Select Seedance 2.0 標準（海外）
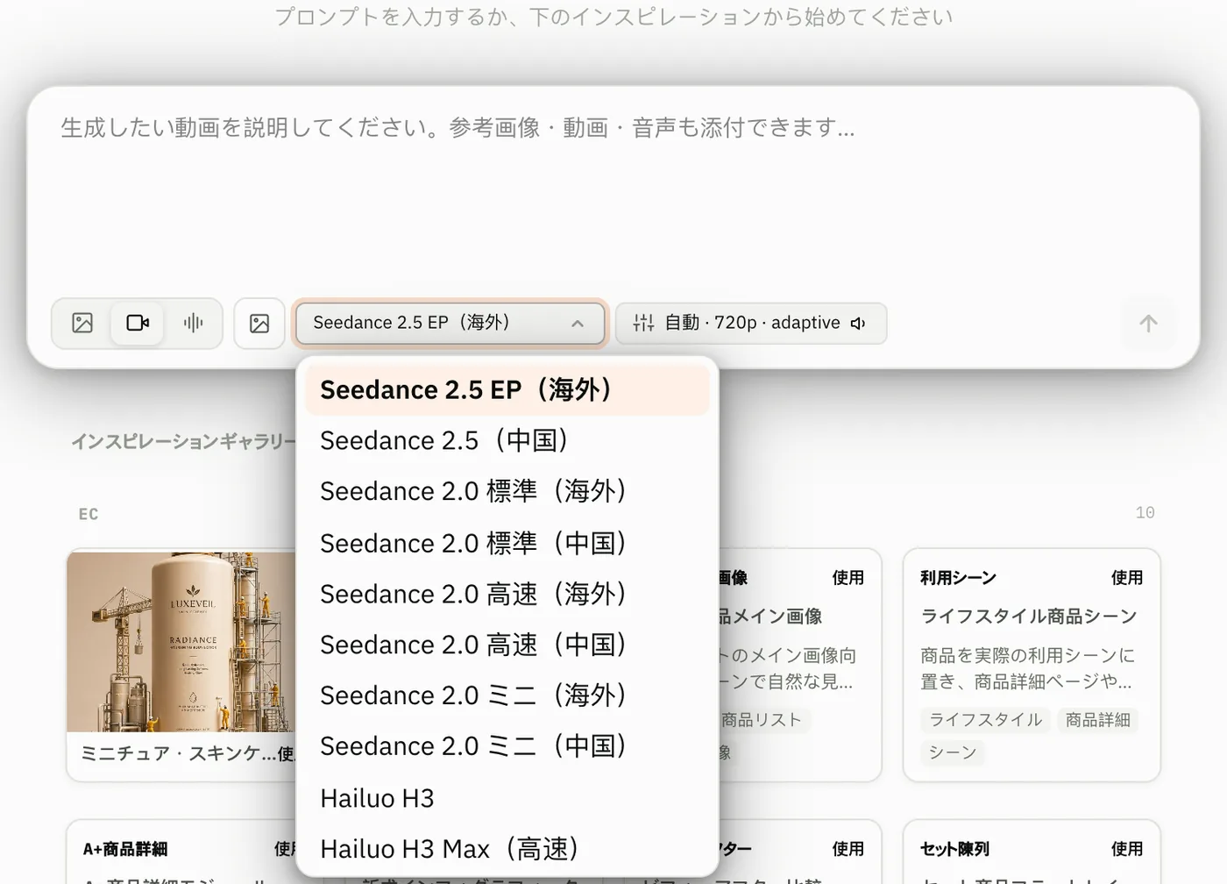 tap(507, 491)
